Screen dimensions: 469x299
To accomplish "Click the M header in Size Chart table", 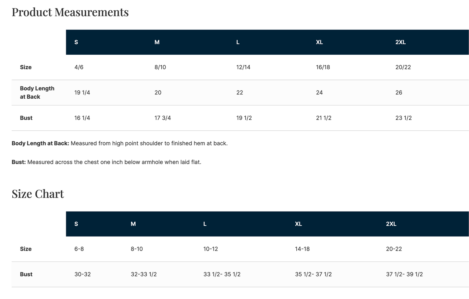I will tap(133, 224).
